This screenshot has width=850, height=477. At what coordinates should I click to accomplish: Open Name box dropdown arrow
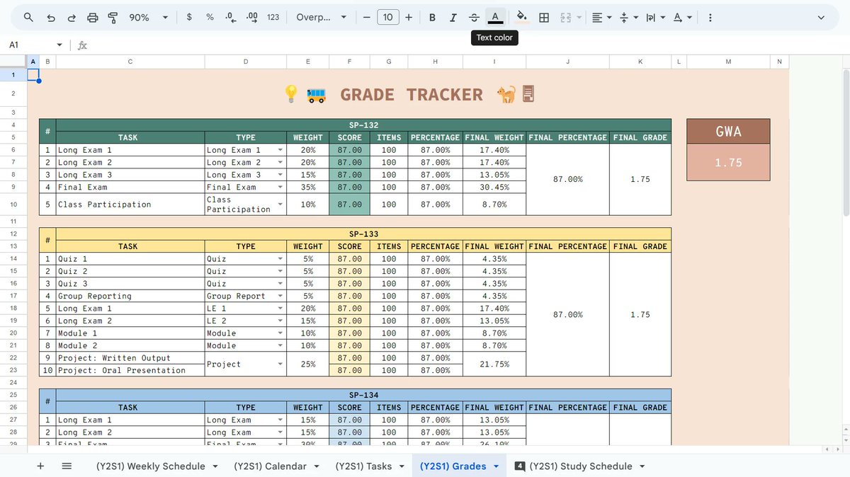click(x=59, y=45)
